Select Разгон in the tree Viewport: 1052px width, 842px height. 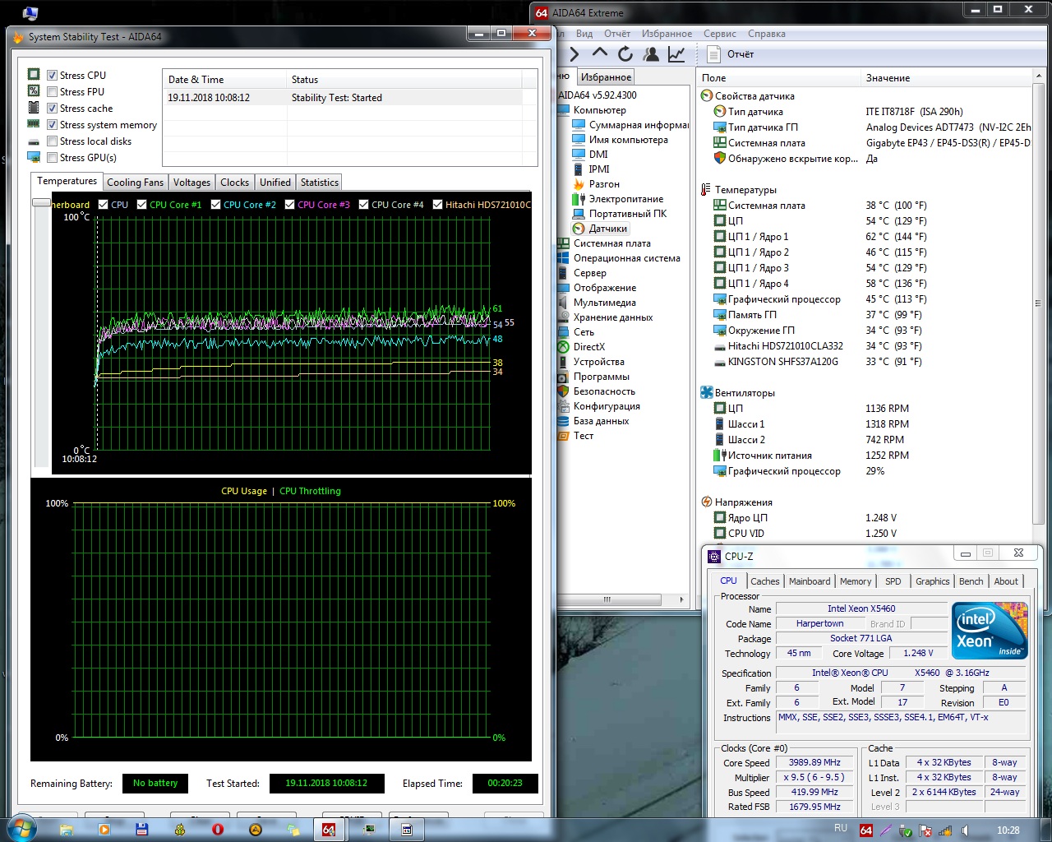pyautogui.click(x=604, y=184)
